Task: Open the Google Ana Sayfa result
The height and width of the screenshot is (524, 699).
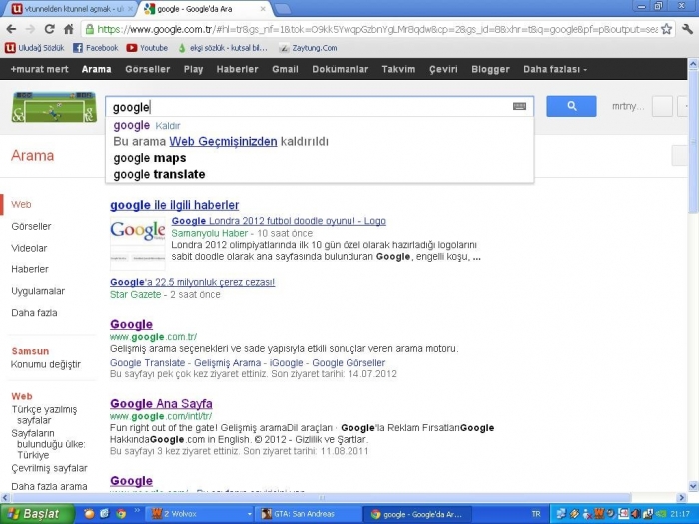Action: [x=161, y=403]
